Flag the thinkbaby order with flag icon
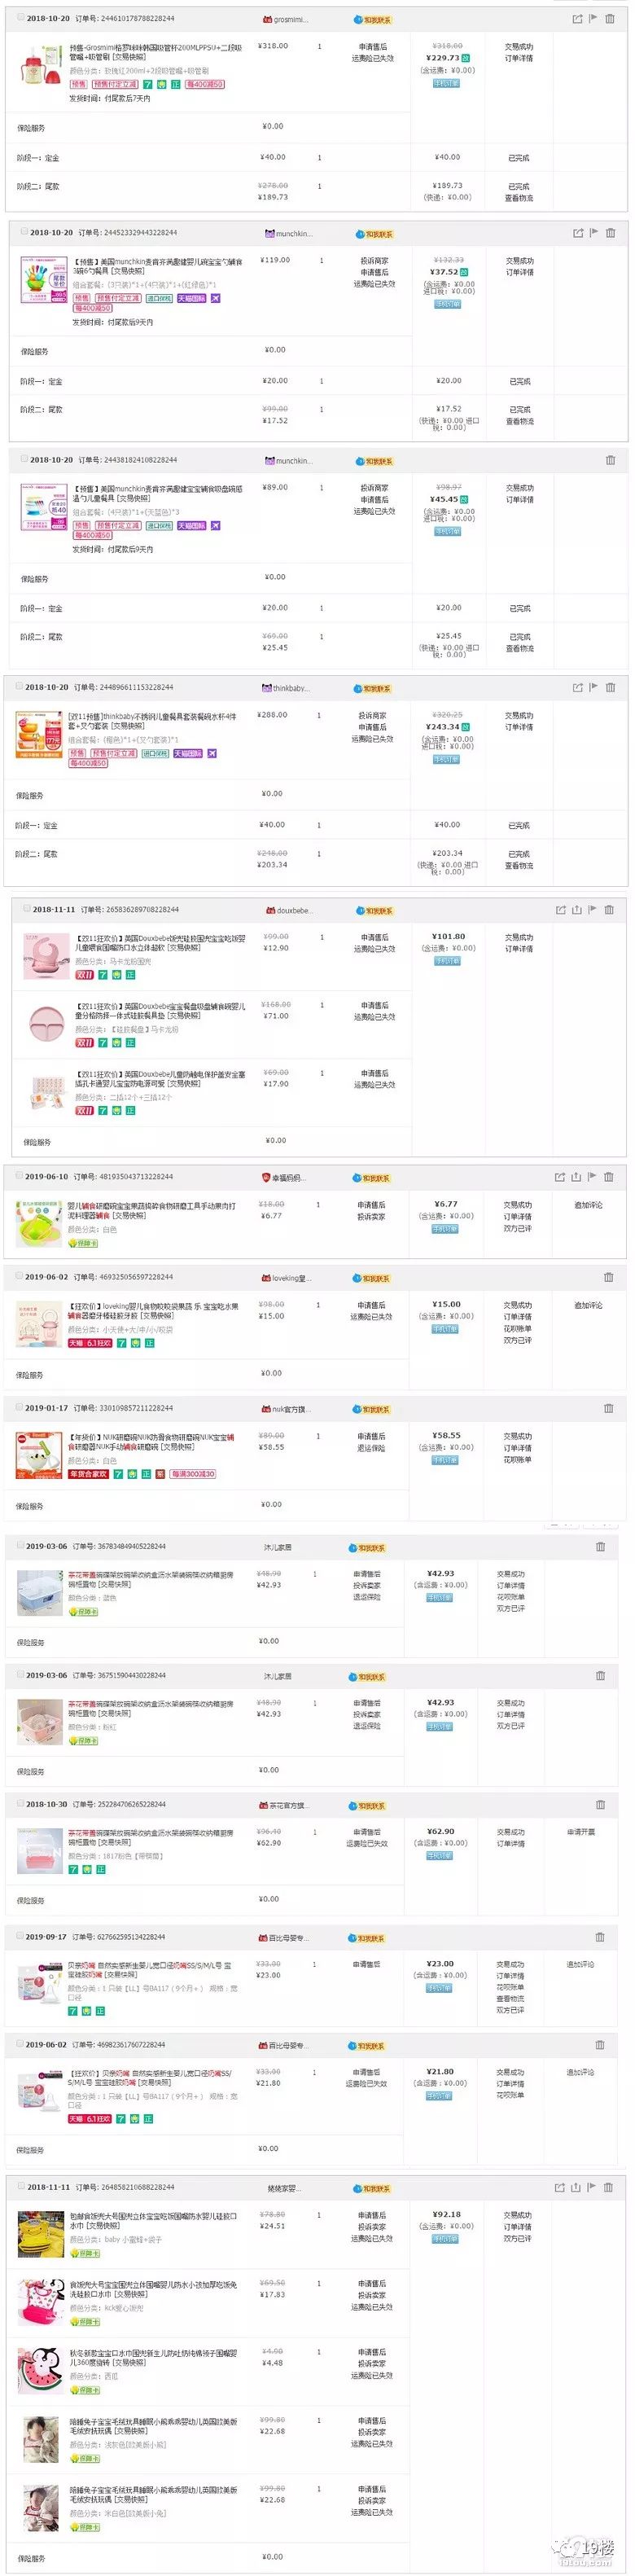The image size is (635, 2576). click(x=593, y=687)
